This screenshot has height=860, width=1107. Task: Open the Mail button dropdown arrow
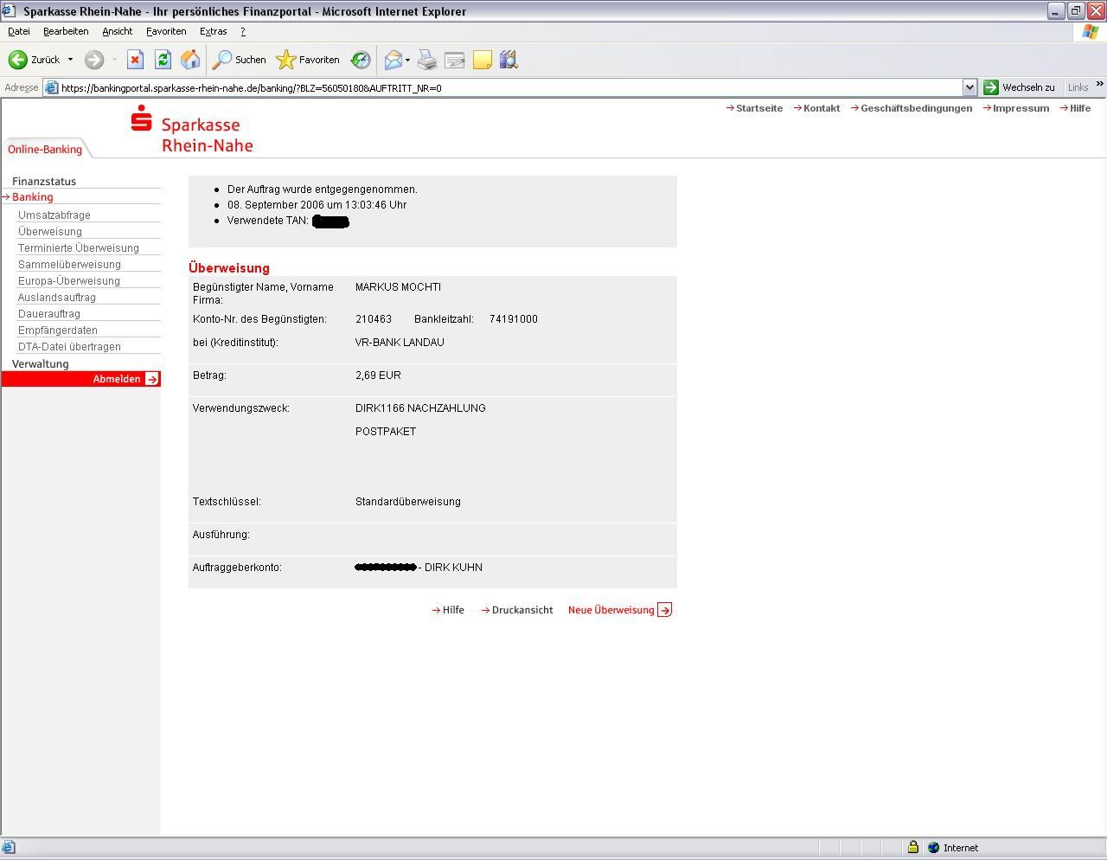[x=407, y=60]
